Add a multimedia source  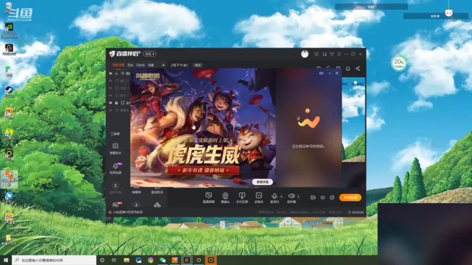point(259,198)
